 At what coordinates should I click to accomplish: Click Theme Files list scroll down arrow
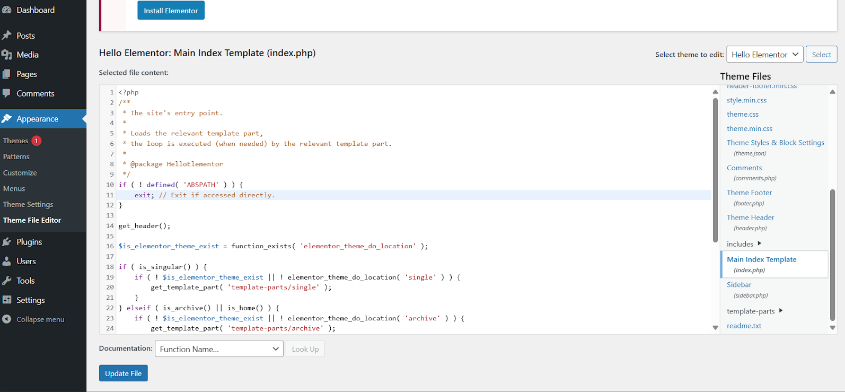pyautogui.click(x=832, y=328)
